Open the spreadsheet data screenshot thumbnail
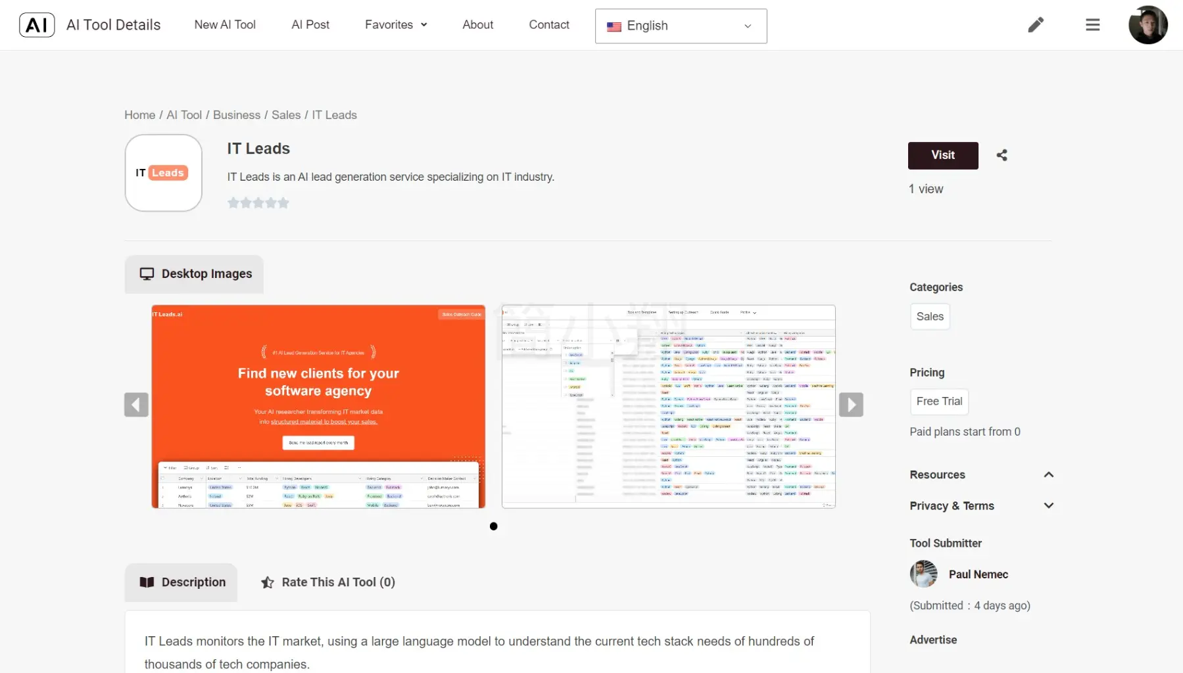Image resolution: width=1183 pixels, height=673 pixels. [x=669, y=407]
